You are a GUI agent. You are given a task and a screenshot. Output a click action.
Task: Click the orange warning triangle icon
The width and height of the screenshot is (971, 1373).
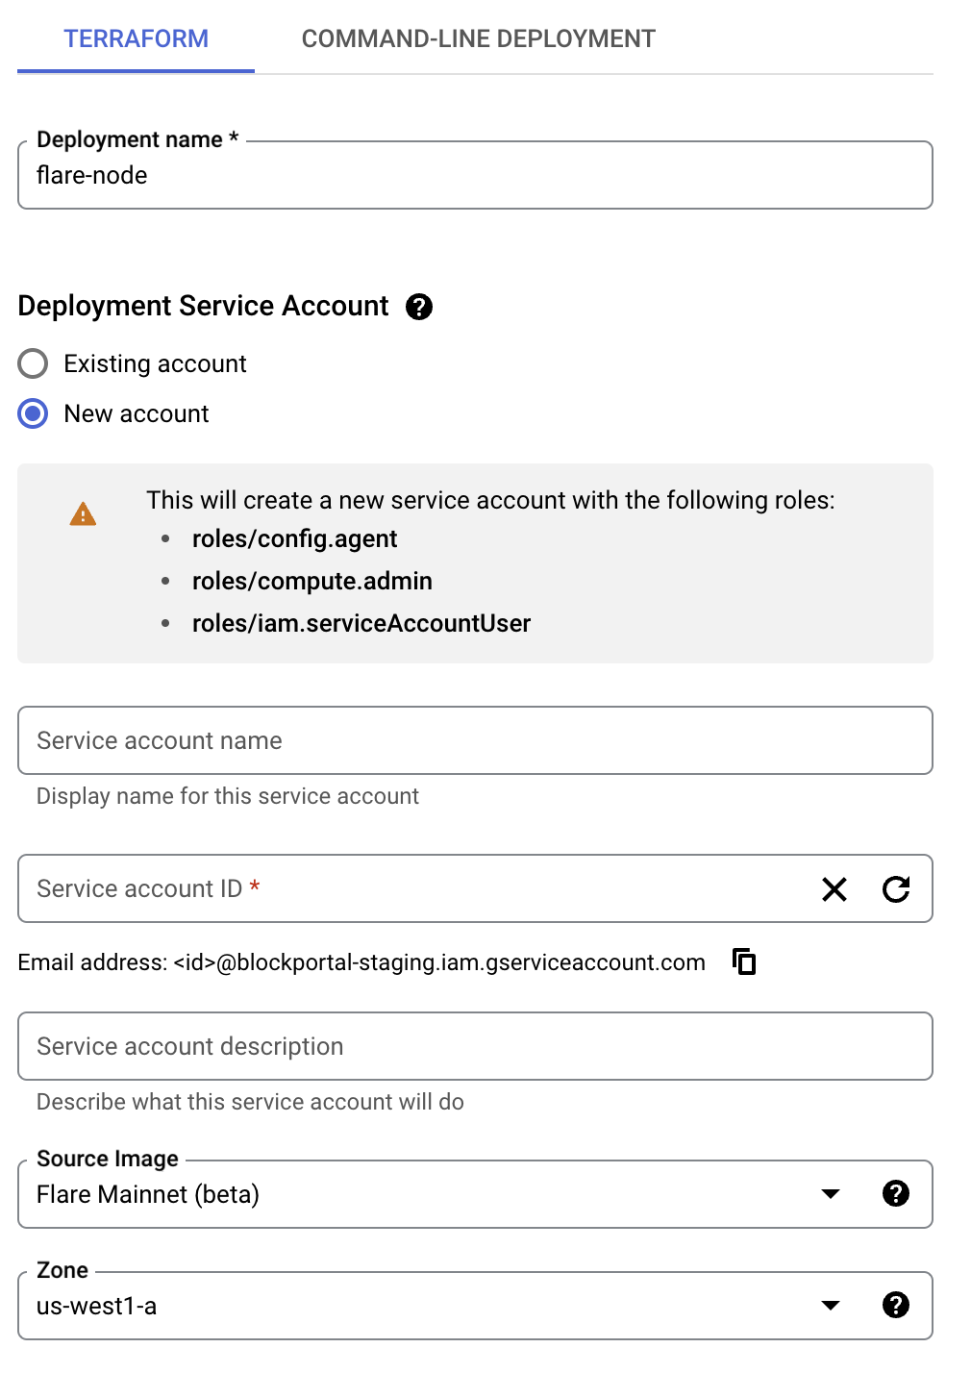point(84,514)
